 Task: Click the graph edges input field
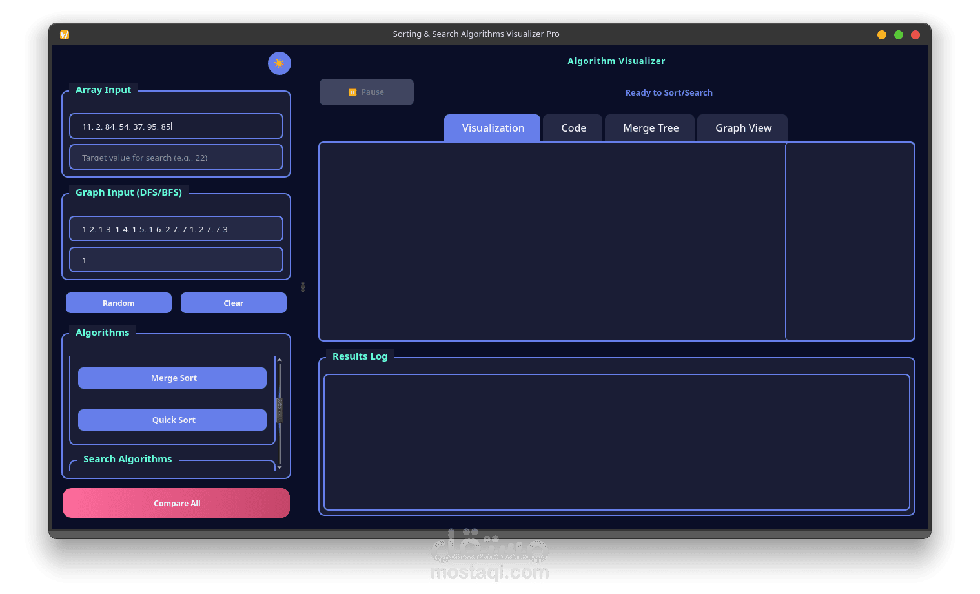point(176,229)
